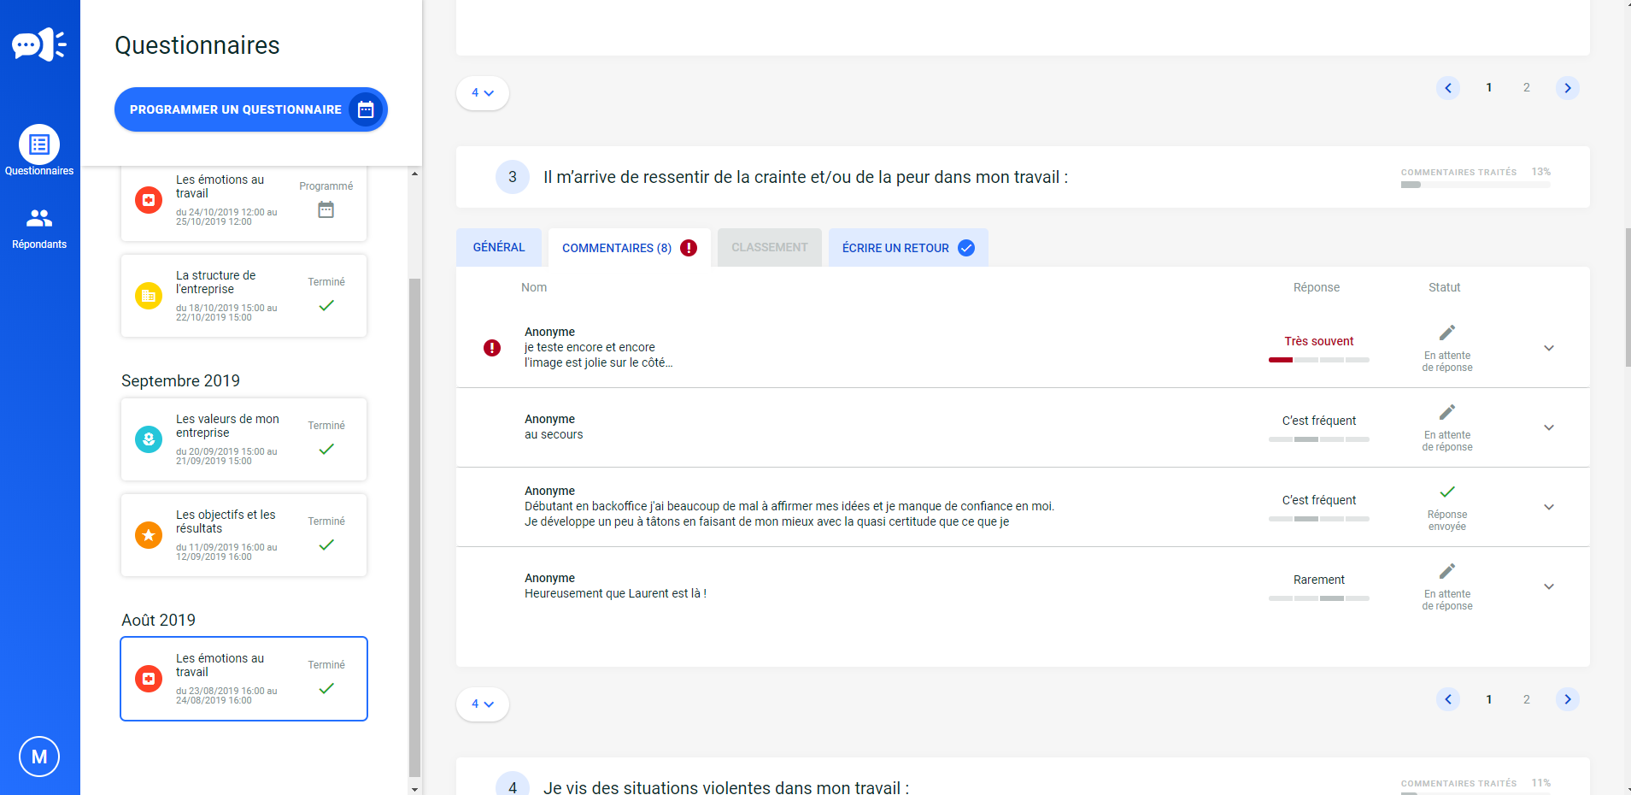1631x795 pixels.
Task: Click the red icon of programmed Les émotions card
Action: tap(149, 200)
